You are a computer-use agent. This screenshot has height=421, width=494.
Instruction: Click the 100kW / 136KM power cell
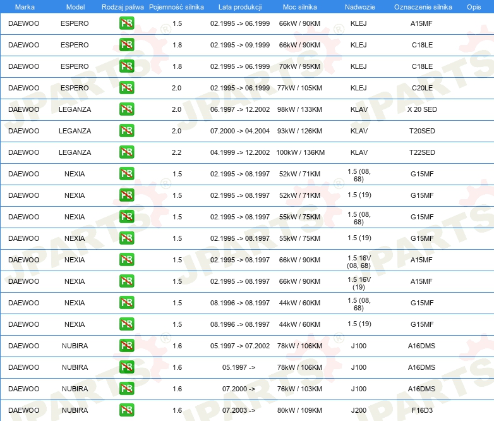point(300,152)
